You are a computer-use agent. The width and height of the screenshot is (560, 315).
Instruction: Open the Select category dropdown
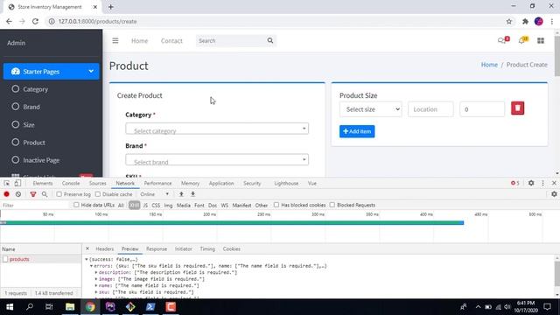(x=217, y=129)
